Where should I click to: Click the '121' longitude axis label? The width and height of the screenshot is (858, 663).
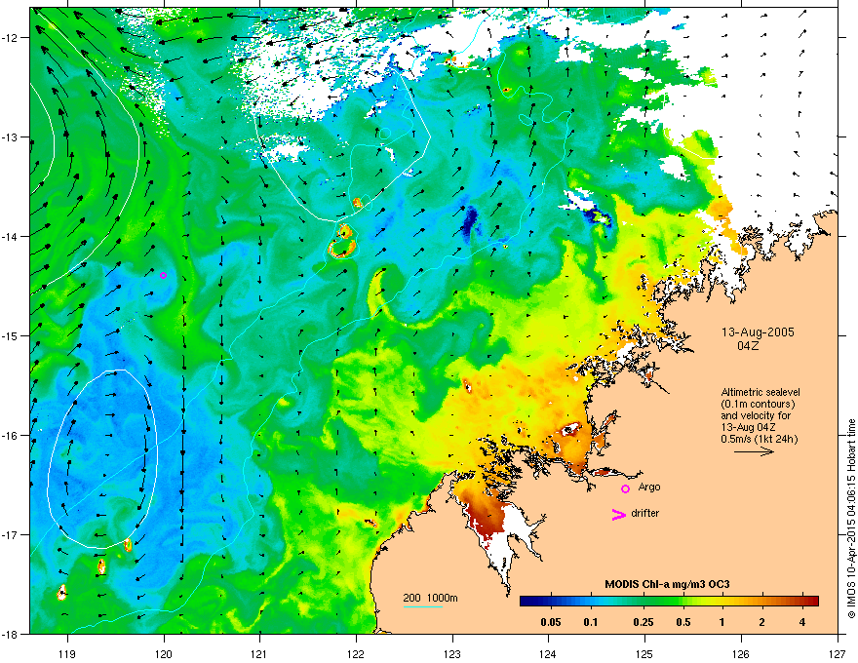tap(259, 653)
